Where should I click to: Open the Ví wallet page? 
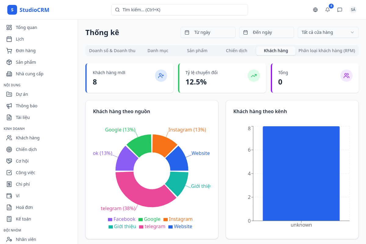pyautogui.click(x=18, y=196)
